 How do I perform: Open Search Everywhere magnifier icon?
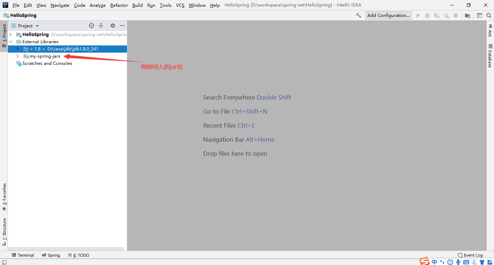coord(489,16)
